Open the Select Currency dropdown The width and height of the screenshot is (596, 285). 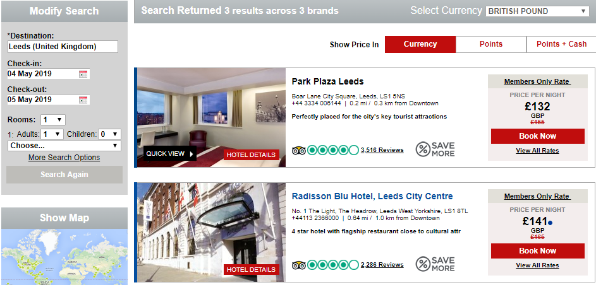pyautogui.click(x=537, y=11)
